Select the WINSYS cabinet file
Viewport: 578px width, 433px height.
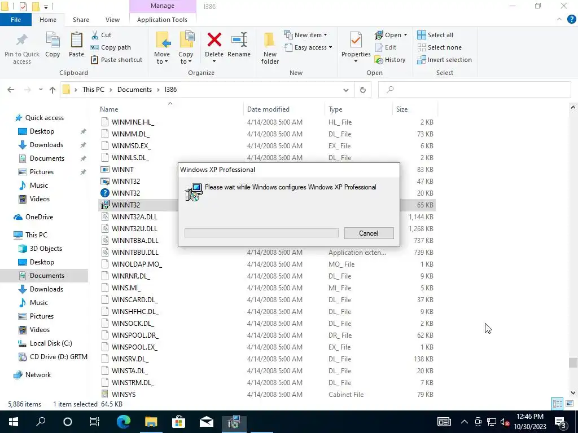[x=267, y=394]
